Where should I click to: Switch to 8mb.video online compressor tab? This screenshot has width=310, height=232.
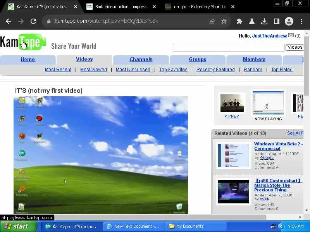click(x=121, y=7)
